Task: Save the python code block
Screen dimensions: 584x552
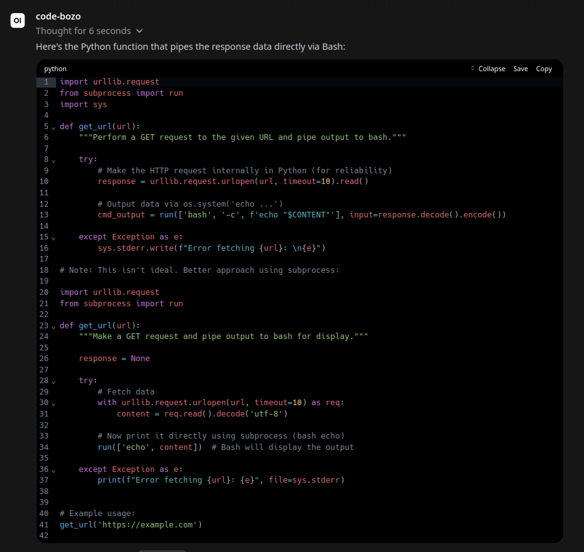Action: tap(520, 69)
